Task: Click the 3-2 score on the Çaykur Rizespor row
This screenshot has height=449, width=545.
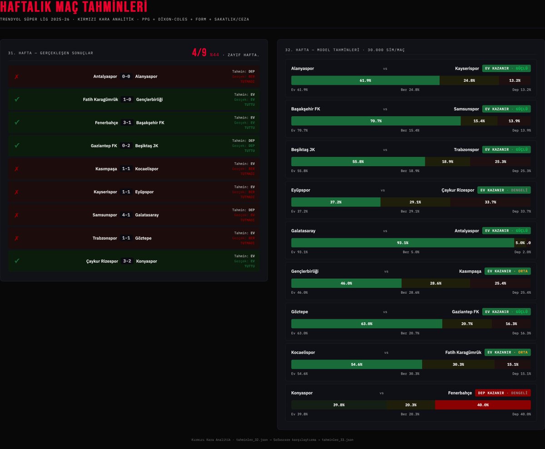Action: pos(127,262)
